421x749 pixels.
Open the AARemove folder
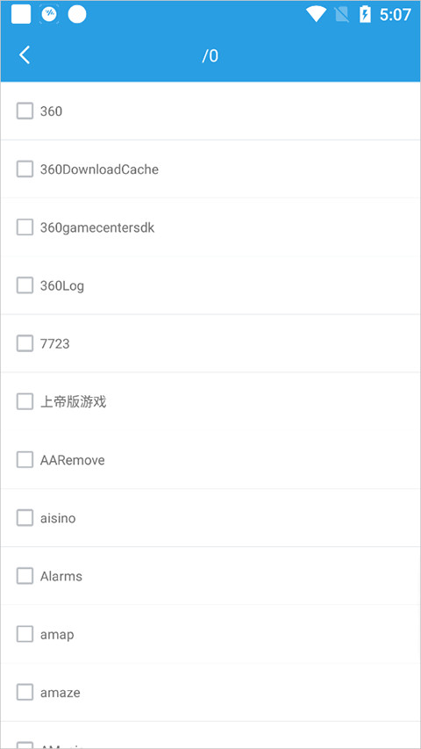tap(210, 460)
